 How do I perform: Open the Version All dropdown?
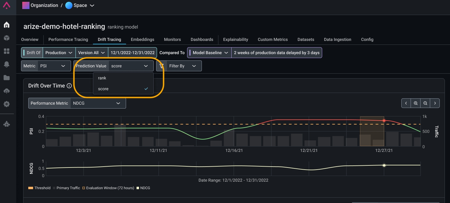coord(92,53)
